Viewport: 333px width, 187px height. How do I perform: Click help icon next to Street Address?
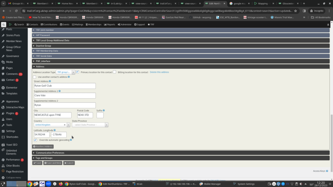[x=50, y=81]
